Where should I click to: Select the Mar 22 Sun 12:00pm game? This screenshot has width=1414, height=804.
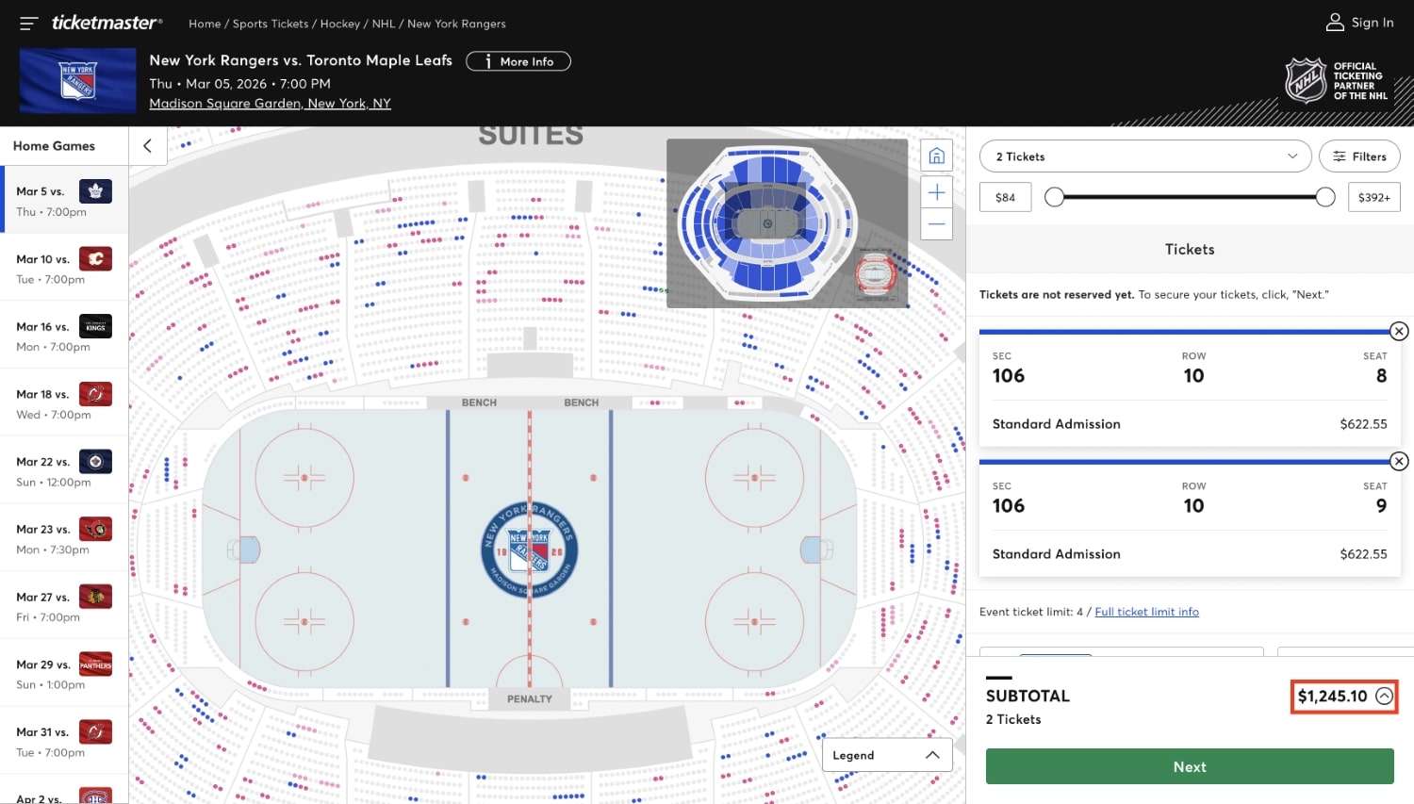[x=64, y=470]
